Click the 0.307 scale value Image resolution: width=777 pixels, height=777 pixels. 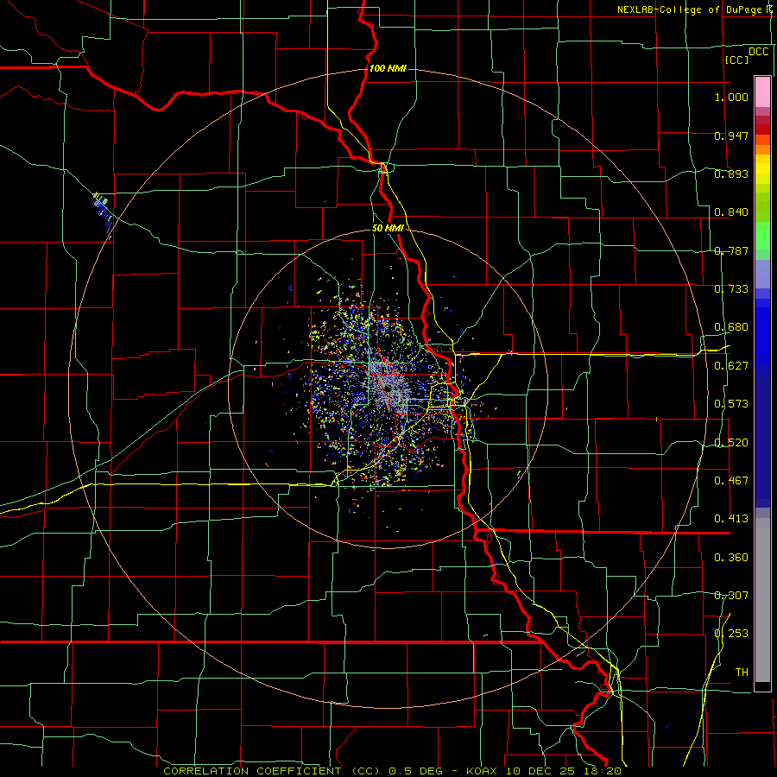[731, 596]
